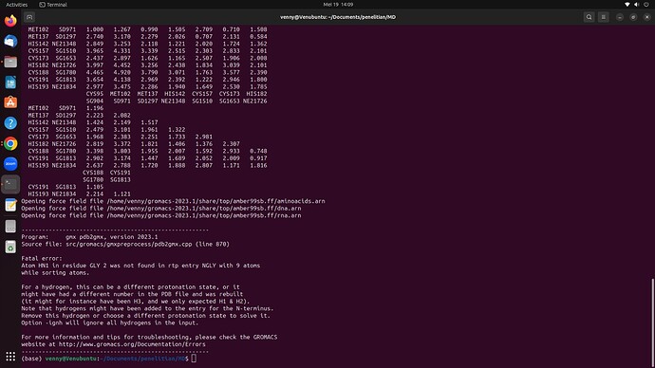Open the Files manager in dock
This screenshot has height=368, width=655.
(x=10, y=62)
